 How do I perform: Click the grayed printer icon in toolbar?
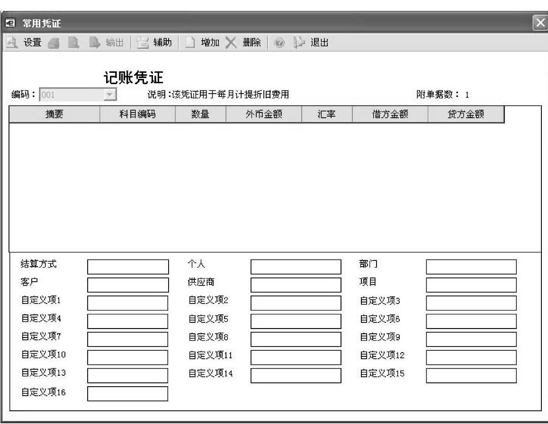tap(54, 43)
